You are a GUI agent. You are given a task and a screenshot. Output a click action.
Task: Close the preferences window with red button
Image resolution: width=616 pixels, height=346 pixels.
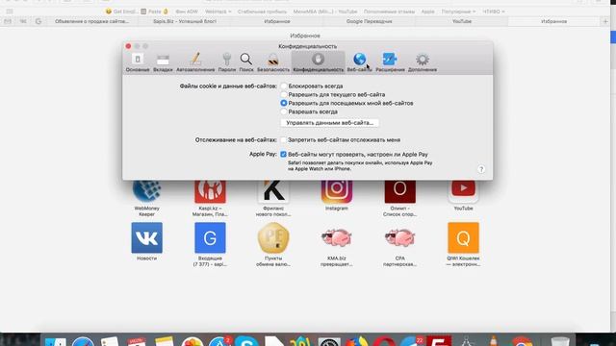[x=128, y=46]
